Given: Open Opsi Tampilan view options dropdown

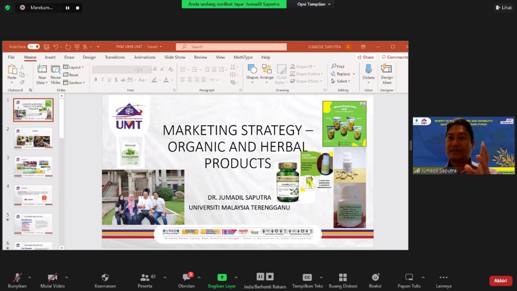Looking at the screenshot, I should pos(313,4).
